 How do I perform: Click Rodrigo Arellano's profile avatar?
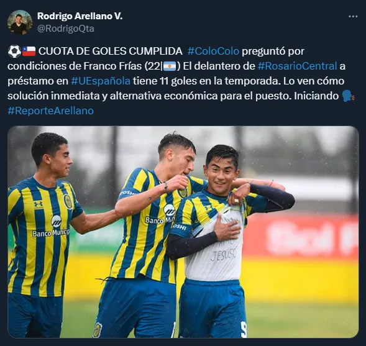20,22
